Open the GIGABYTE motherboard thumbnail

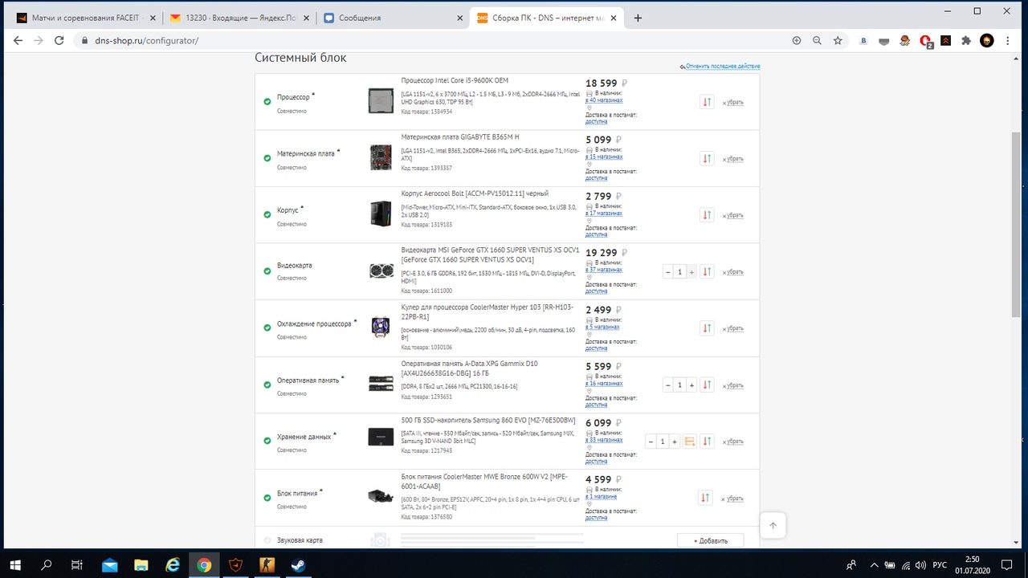point(380,157)
